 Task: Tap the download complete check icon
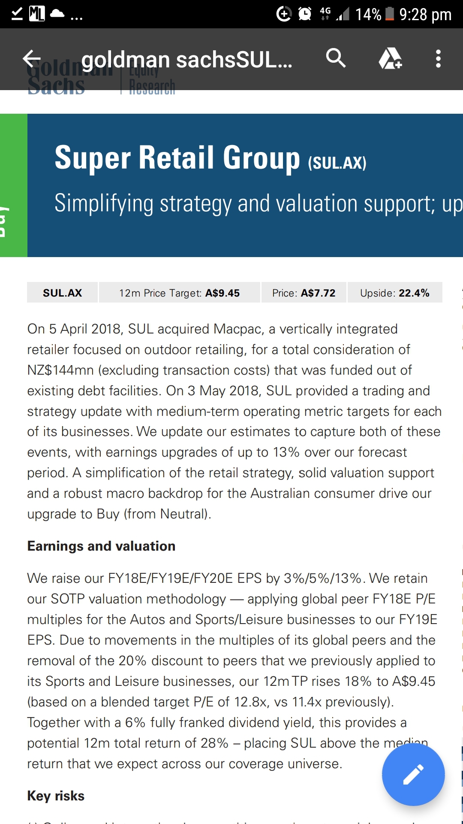click(17, 14)
